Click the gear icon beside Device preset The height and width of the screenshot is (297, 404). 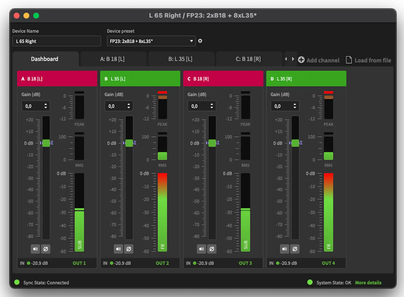[x=200, y=41]
